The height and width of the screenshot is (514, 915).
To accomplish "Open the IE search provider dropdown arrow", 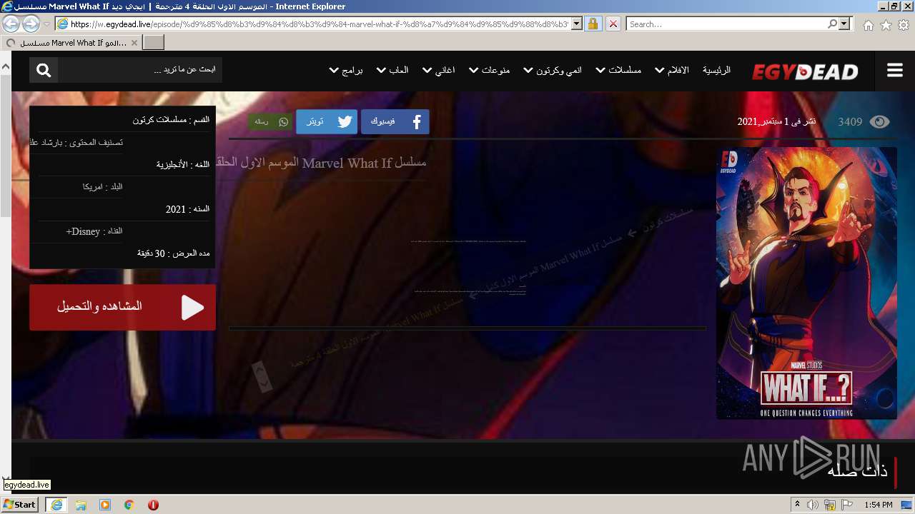I will click(845, 24).
